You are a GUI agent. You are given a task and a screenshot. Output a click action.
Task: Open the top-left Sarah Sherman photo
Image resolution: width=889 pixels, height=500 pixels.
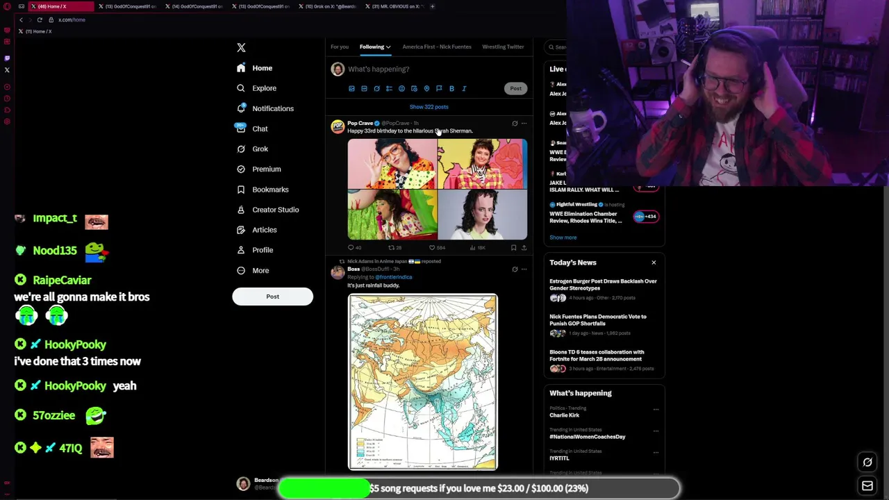[392, 164]
